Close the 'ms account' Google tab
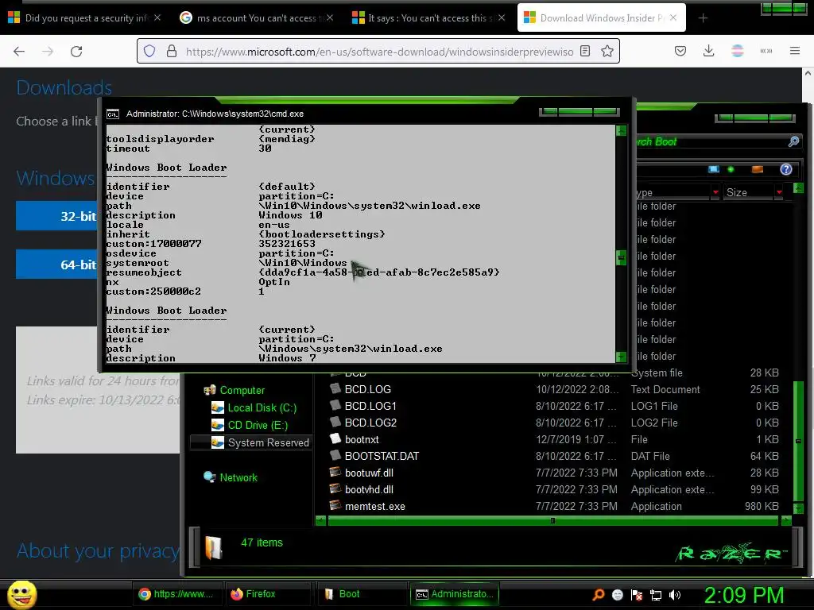 [330, 18]
